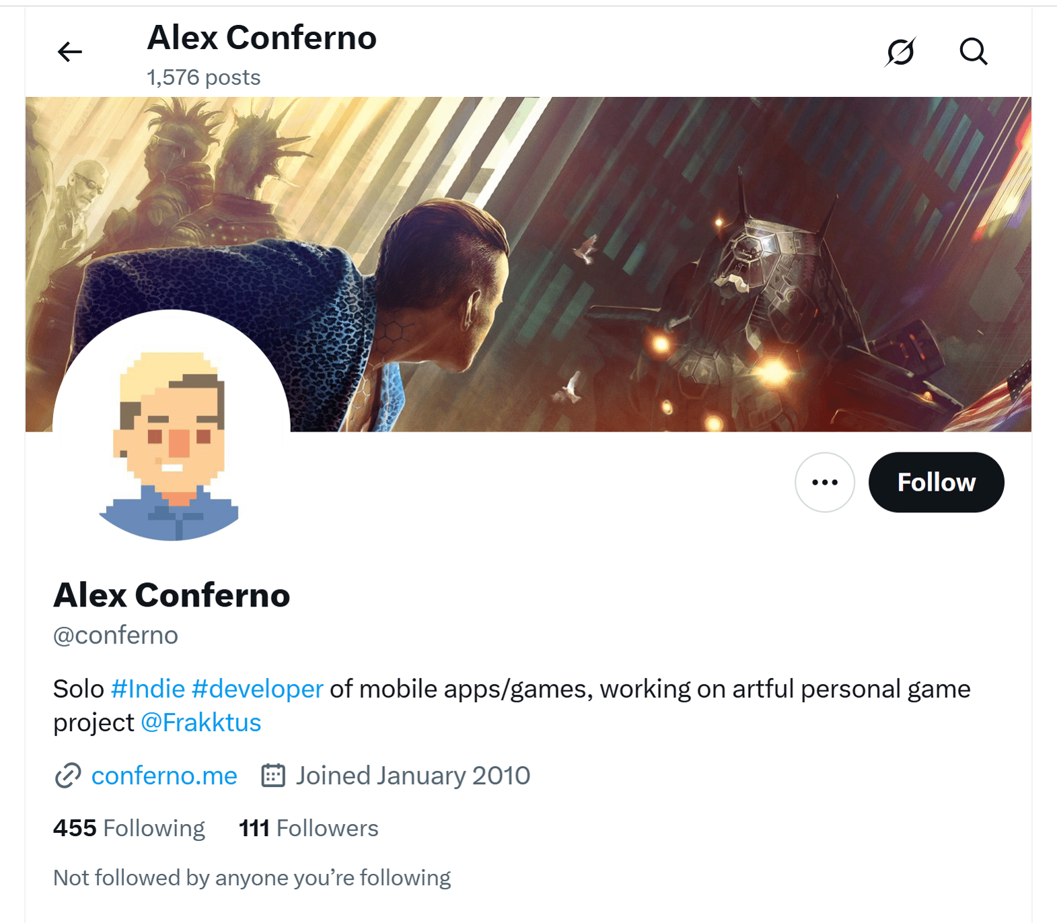Click the Alex Conferno header title

coord(262,37)
